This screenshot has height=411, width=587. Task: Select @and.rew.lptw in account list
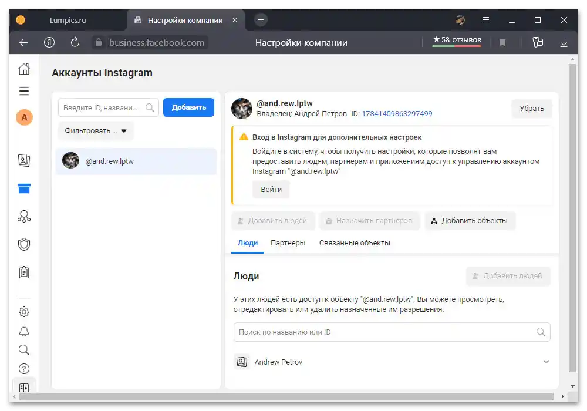[x=136, y=161]
